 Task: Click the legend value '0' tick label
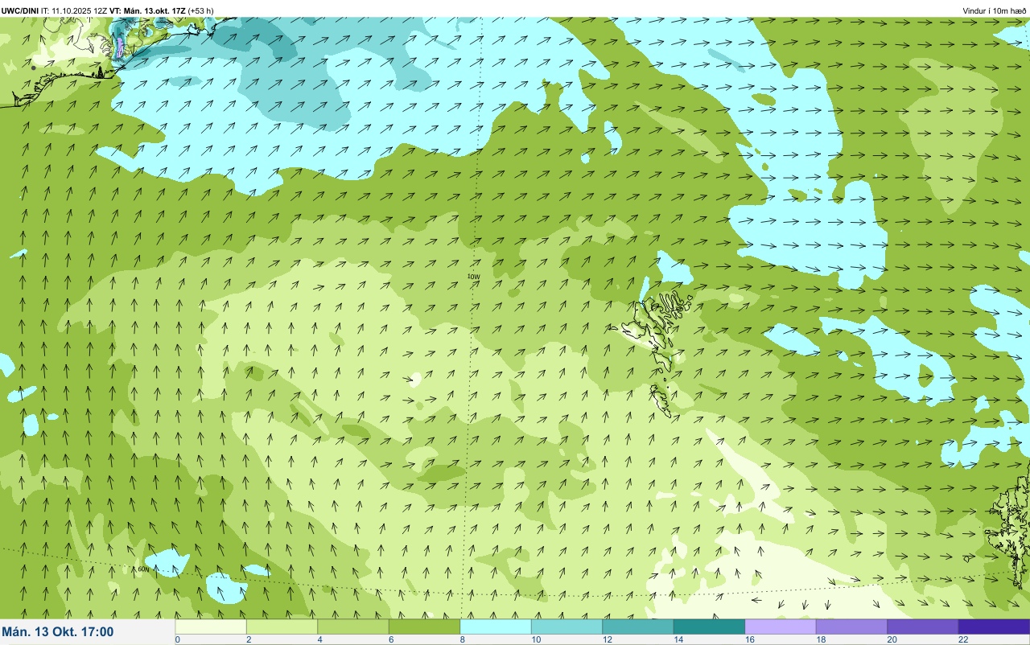click(x=177, y=639)
